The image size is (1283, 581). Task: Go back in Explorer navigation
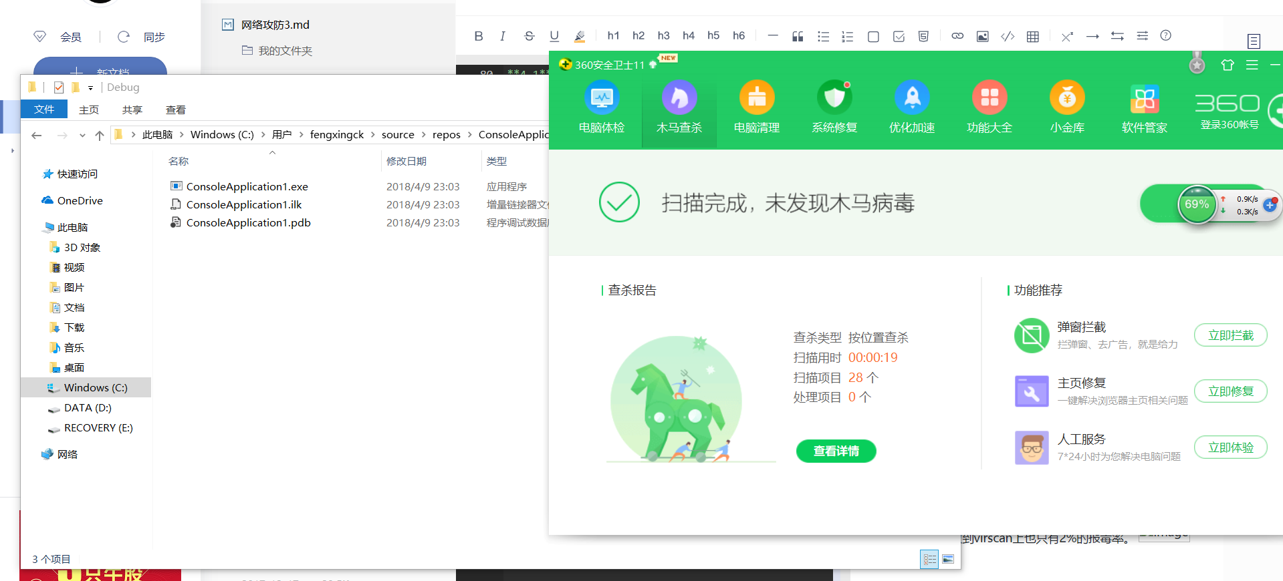coord(37,136)
